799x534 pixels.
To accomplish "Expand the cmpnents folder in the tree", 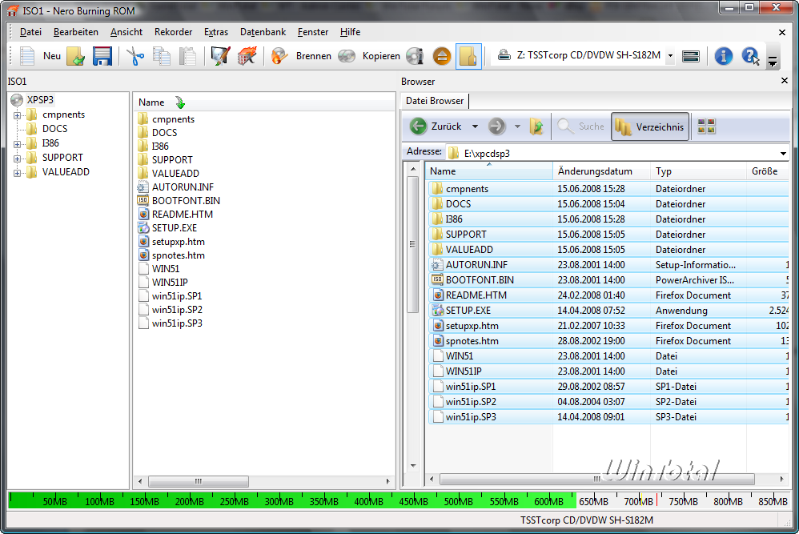I will coord(18,115).
